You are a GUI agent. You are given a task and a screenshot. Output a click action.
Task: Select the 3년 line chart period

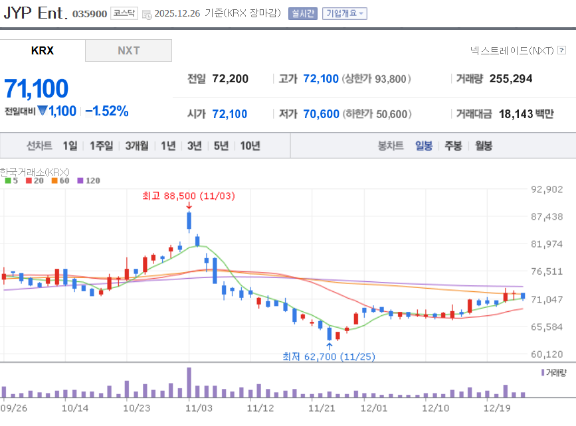coord(195,146)
